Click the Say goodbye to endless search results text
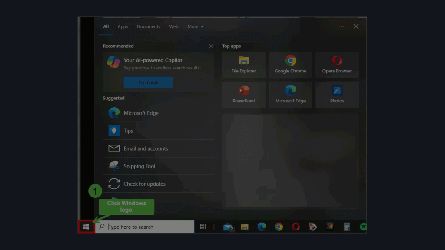 click(162, 68)
